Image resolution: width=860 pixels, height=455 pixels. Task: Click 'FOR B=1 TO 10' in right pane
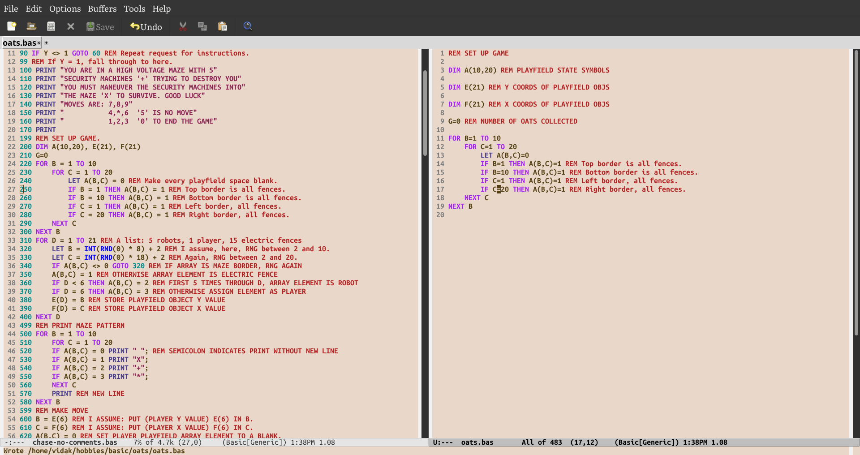[x=474, y=138]
